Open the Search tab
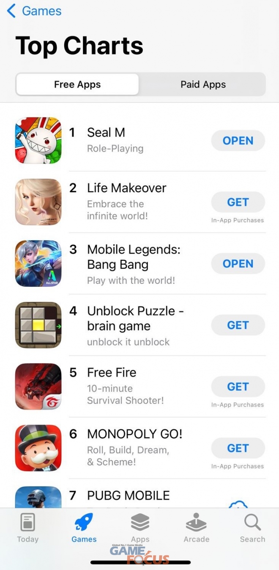 252,528
